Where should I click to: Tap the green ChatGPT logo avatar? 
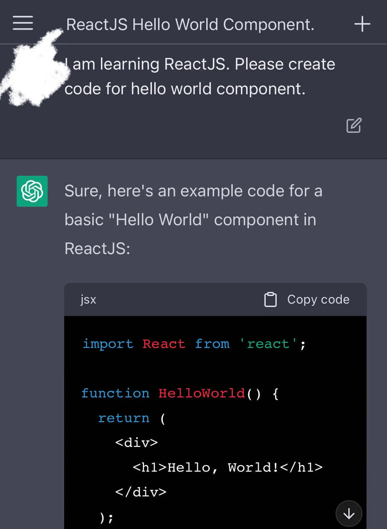(x=32, y=191)
